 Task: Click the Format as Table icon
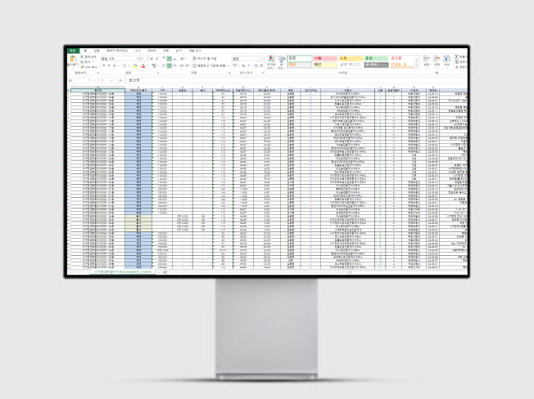[281, 61]
